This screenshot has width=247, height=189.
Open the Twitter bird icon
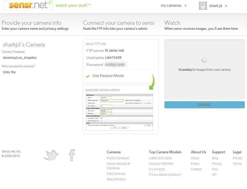(51, 155)
